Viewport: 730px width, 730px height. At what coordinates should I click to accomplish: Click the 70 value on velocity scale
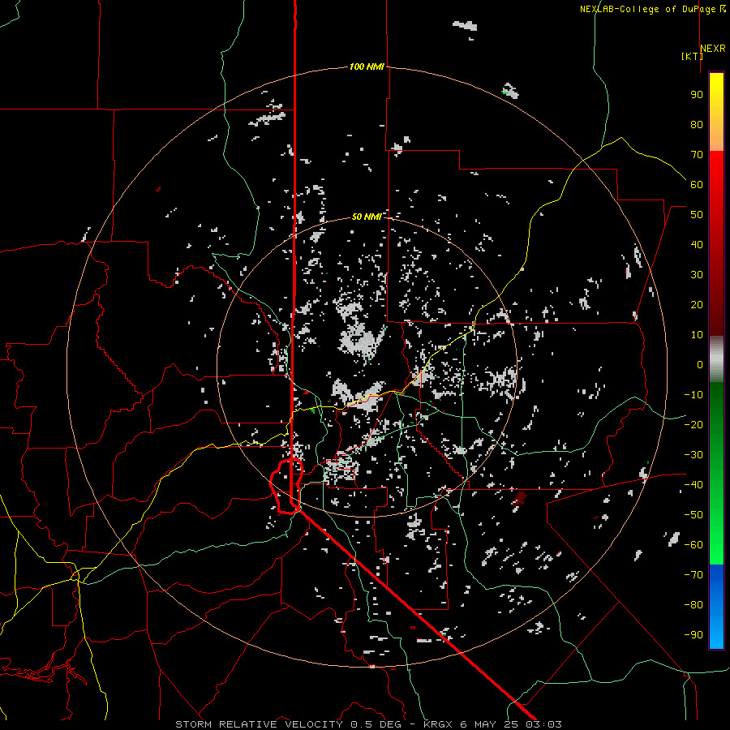click(697, 155)
